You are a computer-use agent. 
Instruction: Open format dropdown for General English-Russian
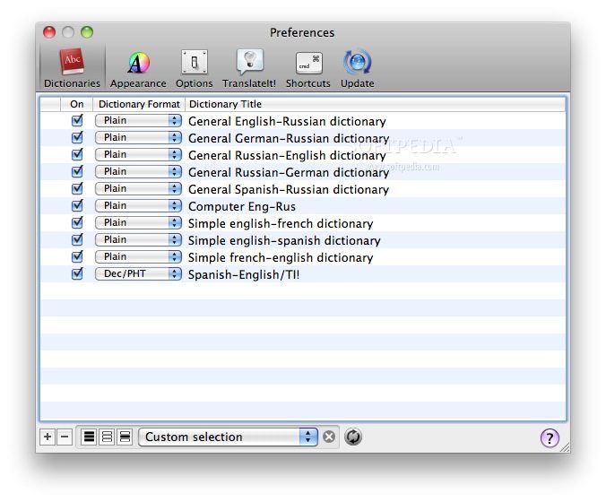click(138, 121)
